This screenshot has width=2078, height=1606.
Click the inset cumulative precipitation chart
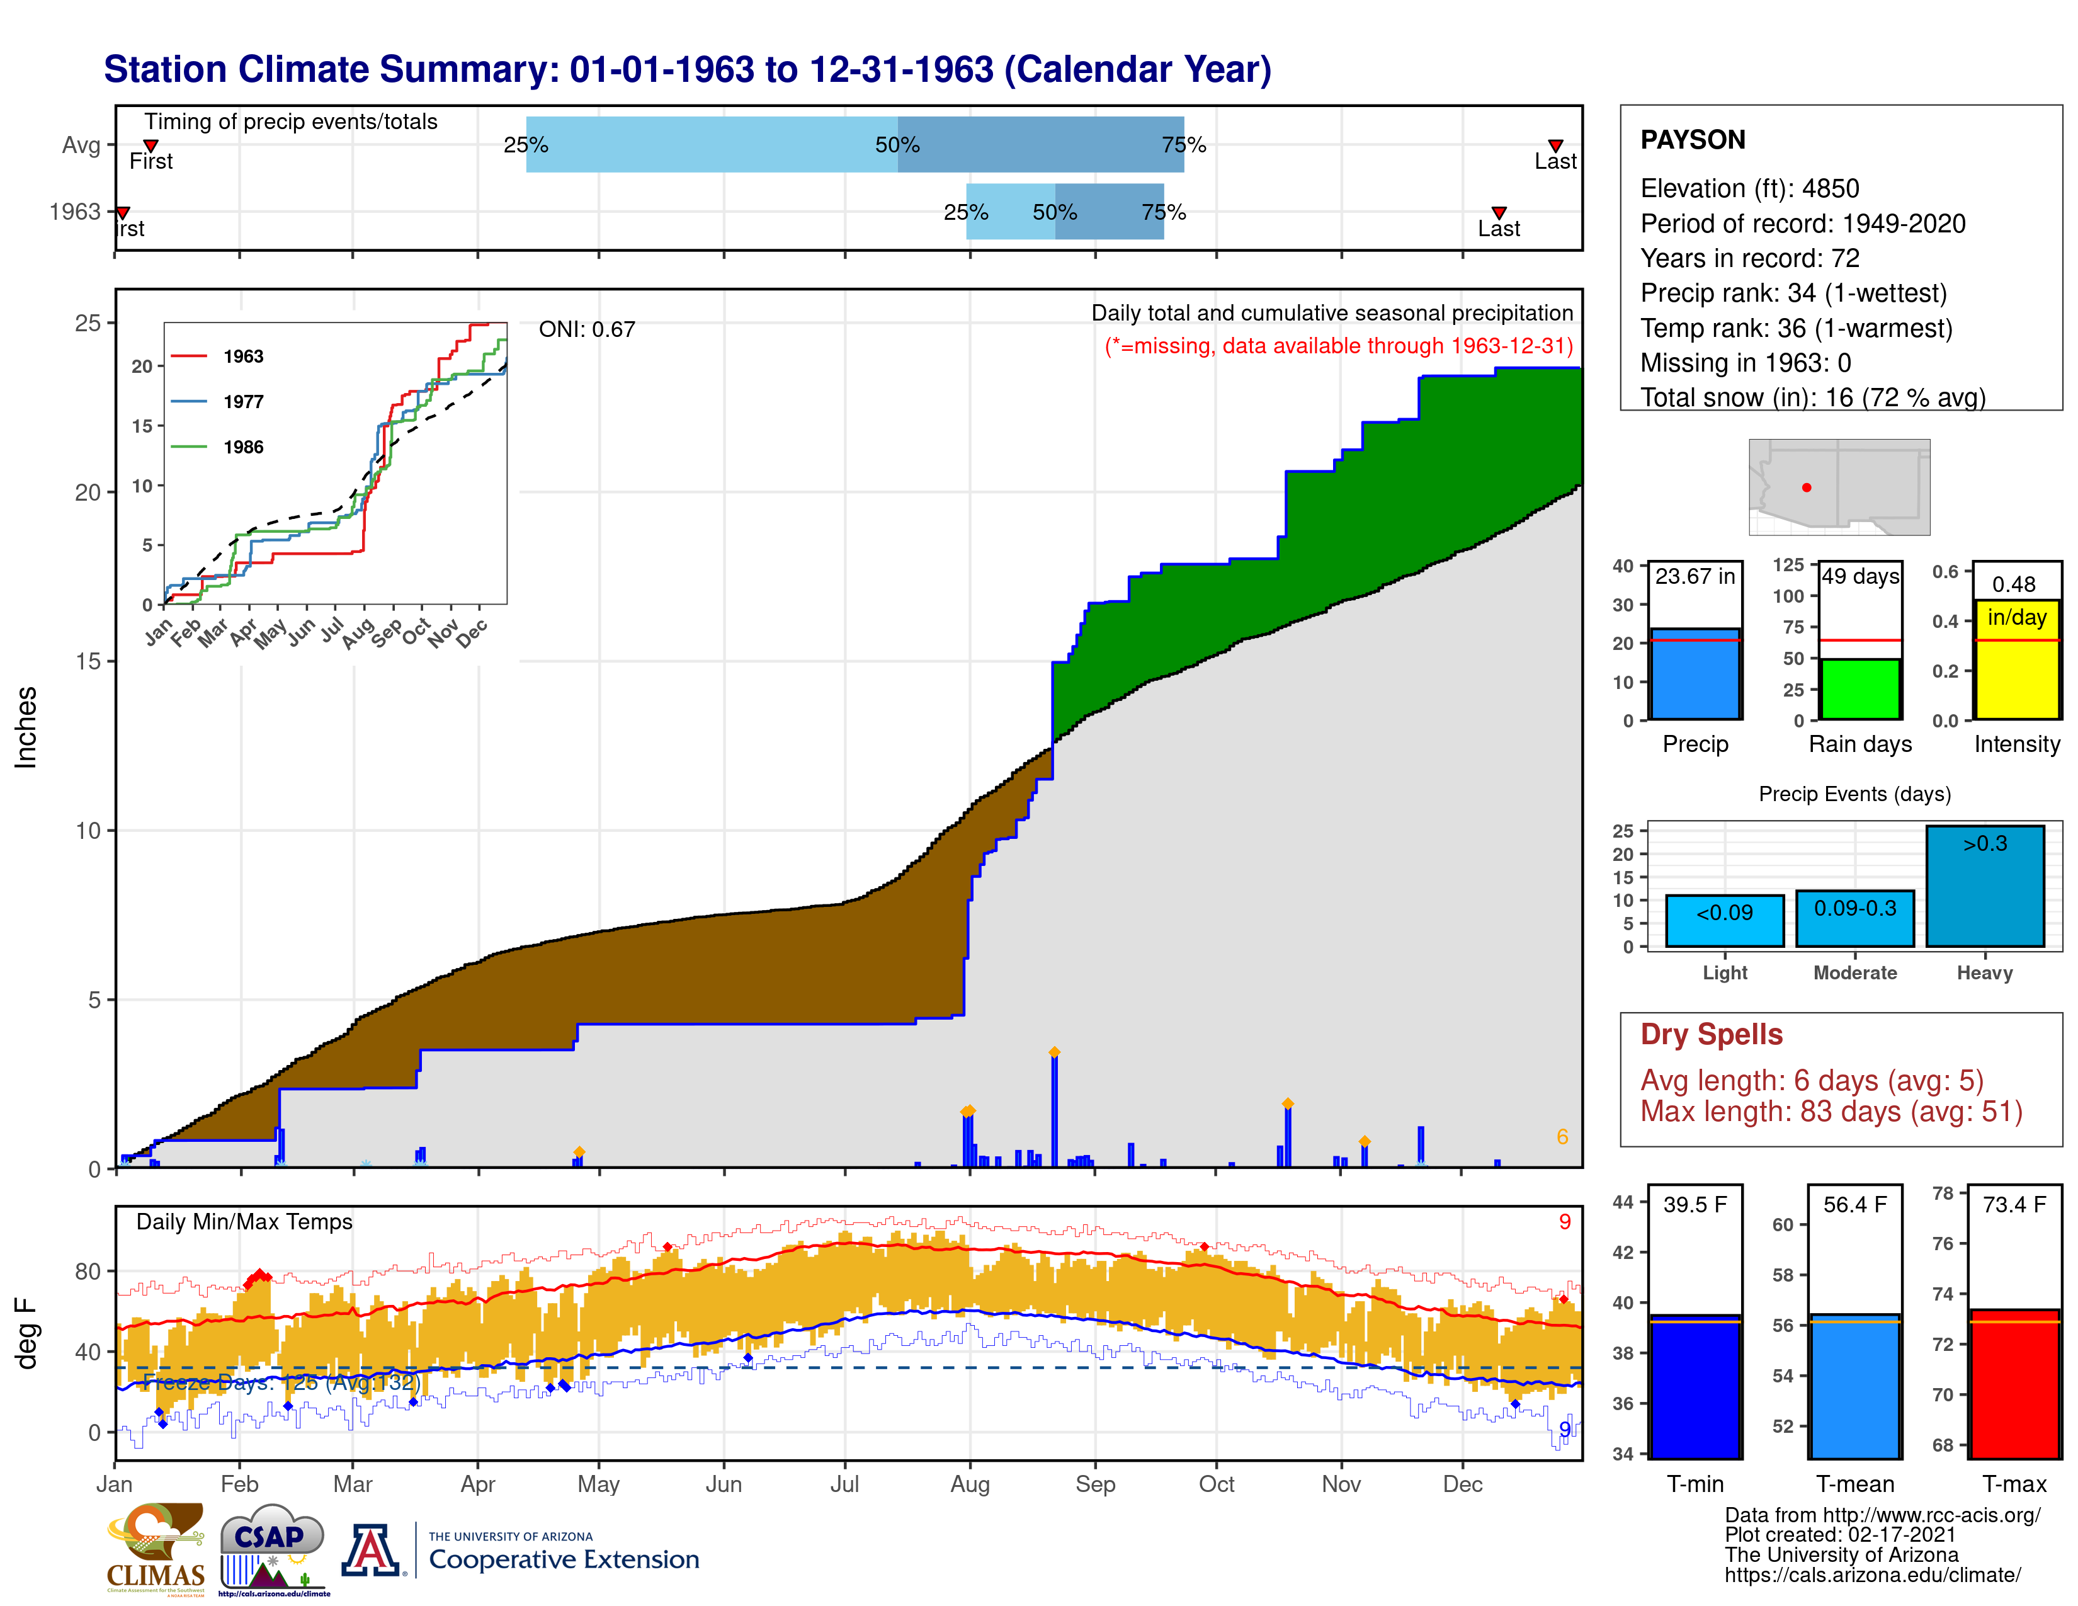point(335,464)
